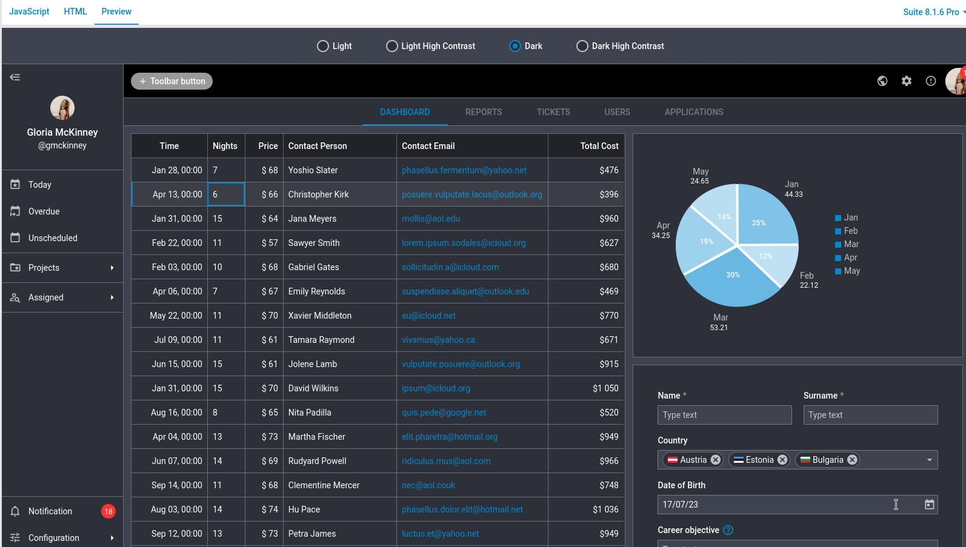Click the Career objective help icon
Viewport: 966px width, 547px height.
728,530
